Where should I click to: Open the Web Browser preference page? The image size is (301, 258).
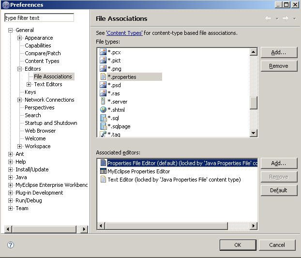(40, 131)
